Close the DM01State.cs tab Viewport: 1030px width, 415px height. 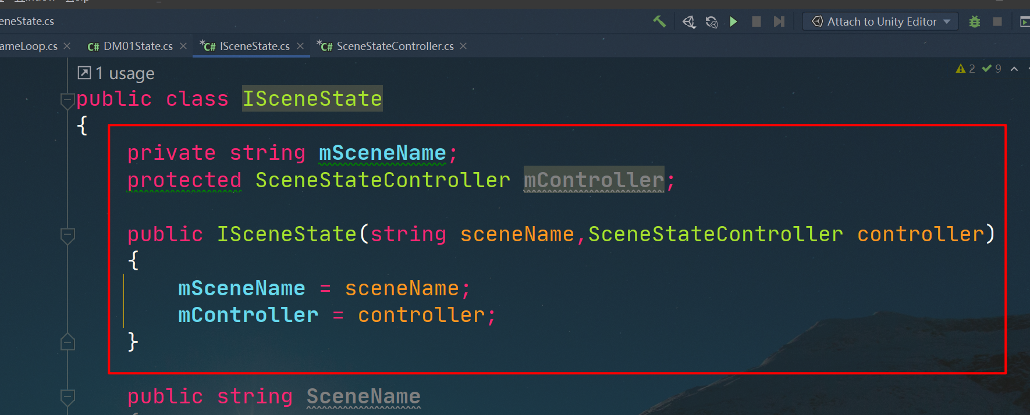coord(183,46)
